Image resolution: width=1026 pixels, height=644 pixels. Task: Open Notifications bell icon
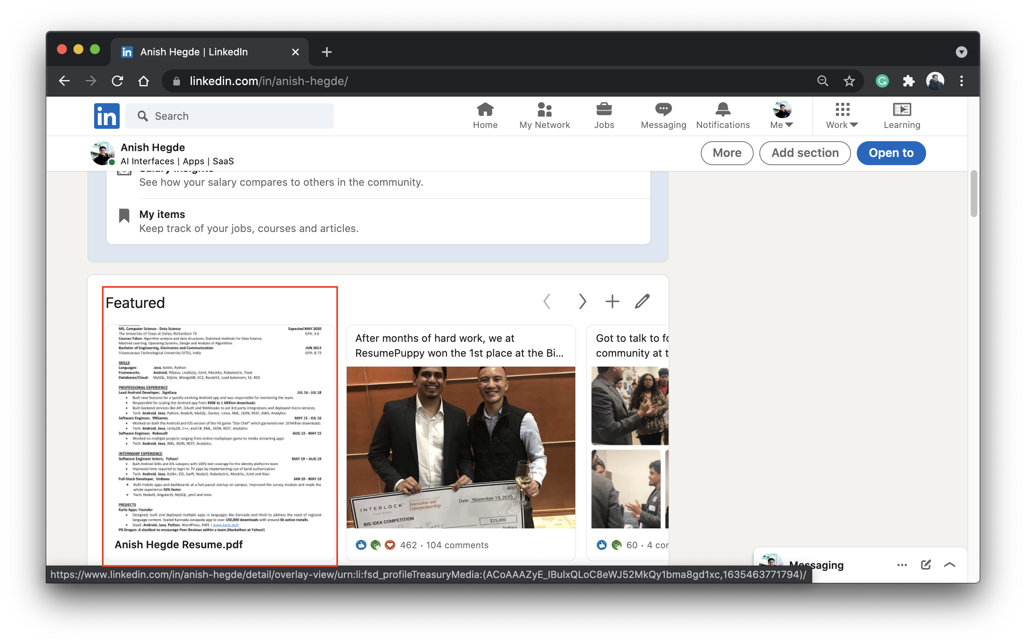(x=723, y=109)
